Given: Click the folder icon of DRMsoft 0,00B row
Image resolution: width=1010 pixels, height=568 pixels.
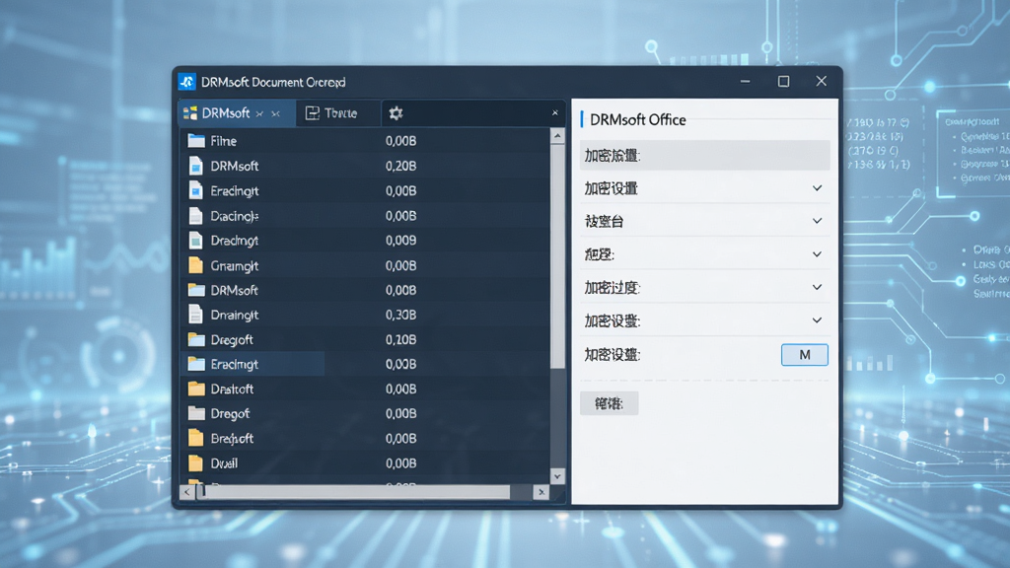Looking at the screenshot, I should [x=196, y=290].
